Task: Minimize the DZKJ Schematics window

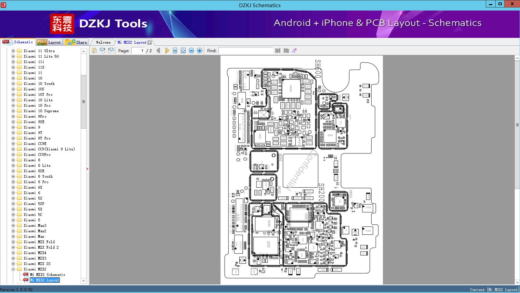Action: tap(491, 4)
